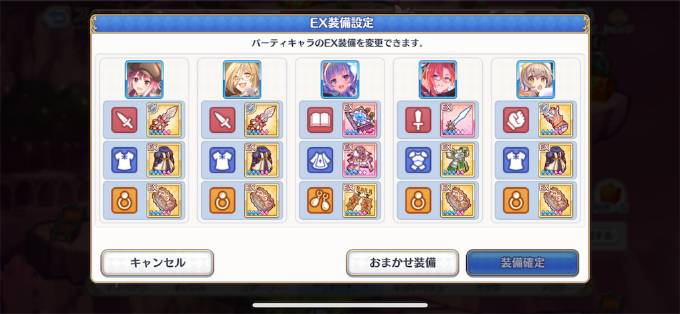Confirm with the 装備確定 button

click(523, 263)
